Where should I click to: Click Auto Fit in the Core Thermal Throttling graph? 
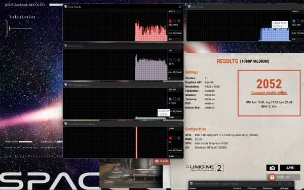172,150
